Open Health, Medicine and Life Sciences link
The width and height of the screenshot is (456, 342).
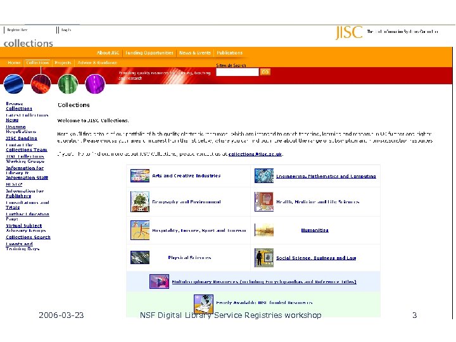pos(317,201)
